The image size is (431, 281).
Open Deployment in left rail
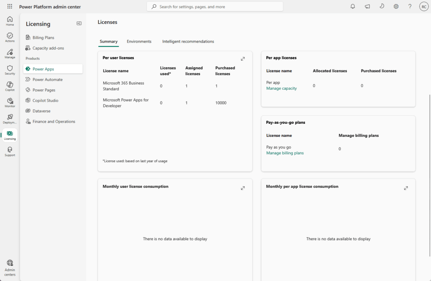[x=10, y=119]
